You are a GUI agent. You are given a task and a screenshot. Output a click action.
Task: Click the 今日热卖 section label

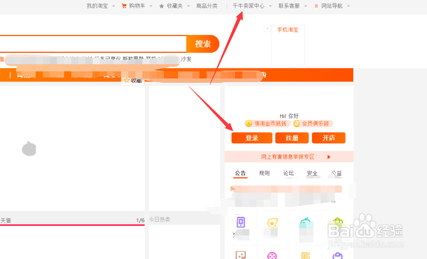coord(160,220)
